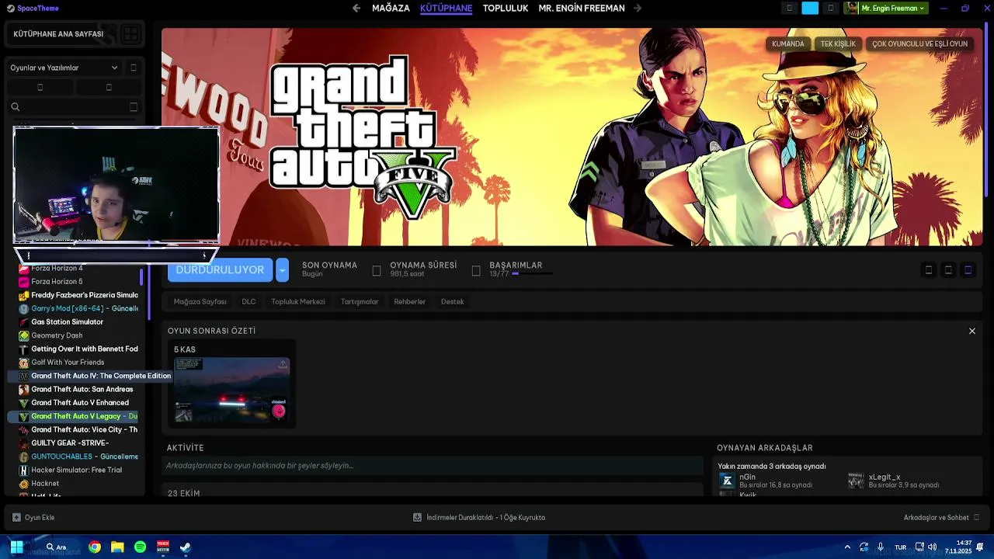Viewport: 994px width, 559px height.
Task: Close the OYUN SONRASI ÖZETİ panel
Action: tap(971, 332)
